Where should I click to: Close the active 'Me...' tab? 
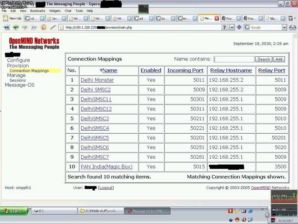point(217,18)
